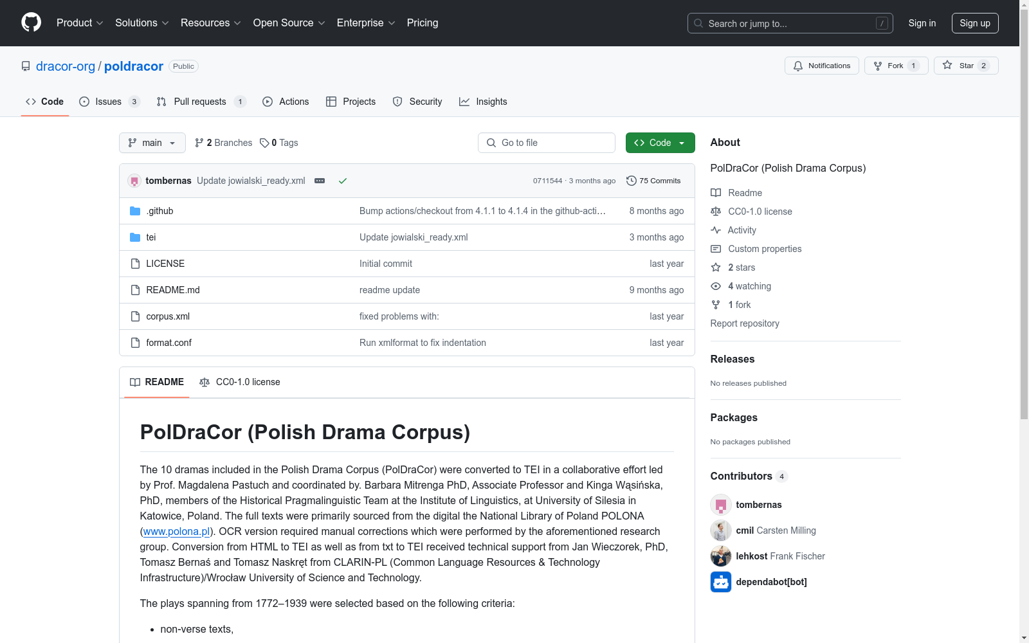Open the 75 Commits history link
This screenshot has width=1029, height=643.
pyautogui.click(x=653, y=181)
